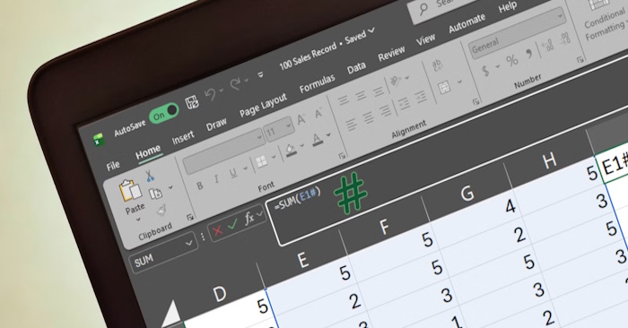
Task: Open the font size 11 dropdown
Action: (289, 126)
